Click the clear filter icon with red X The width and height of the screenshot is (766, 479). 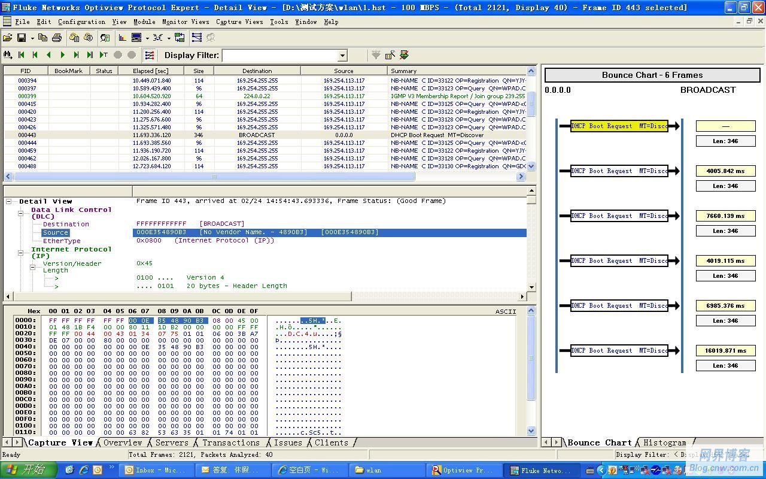(405, 55)
